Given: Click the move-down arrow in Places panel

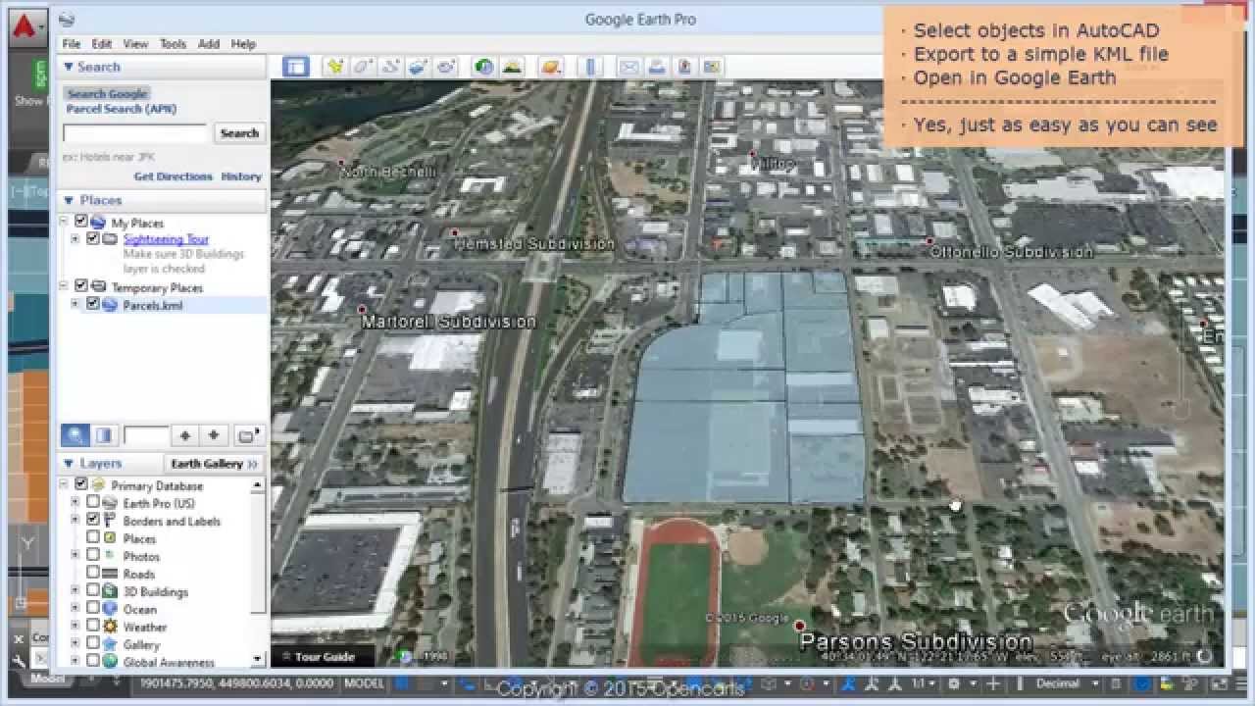Looking at the screenshot, I should tap(214, 435).
